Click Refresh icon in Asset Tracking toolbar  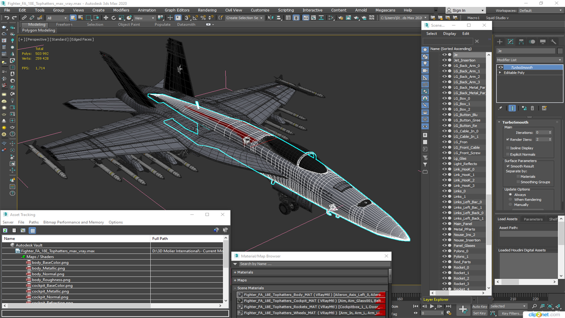tap(5, 231)
